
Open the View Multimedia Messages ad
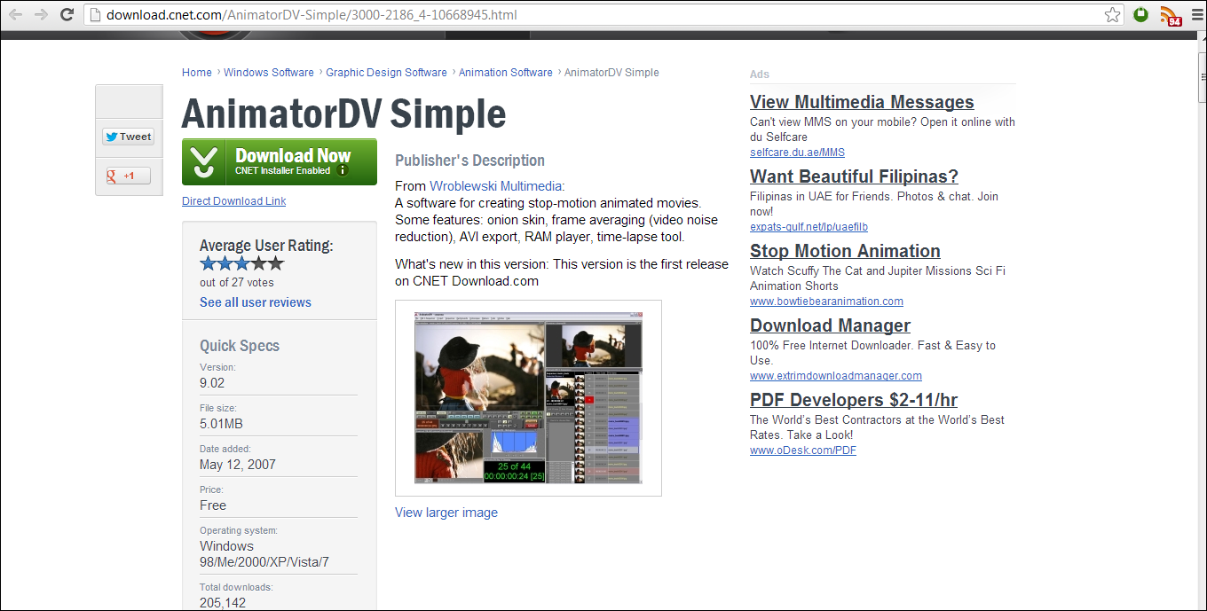862,102
